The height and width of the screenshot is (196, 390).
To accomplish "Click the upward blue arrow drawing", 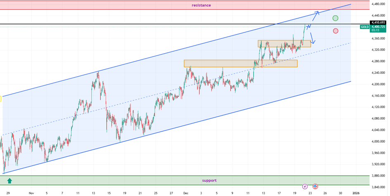I will tap(314, 17).
